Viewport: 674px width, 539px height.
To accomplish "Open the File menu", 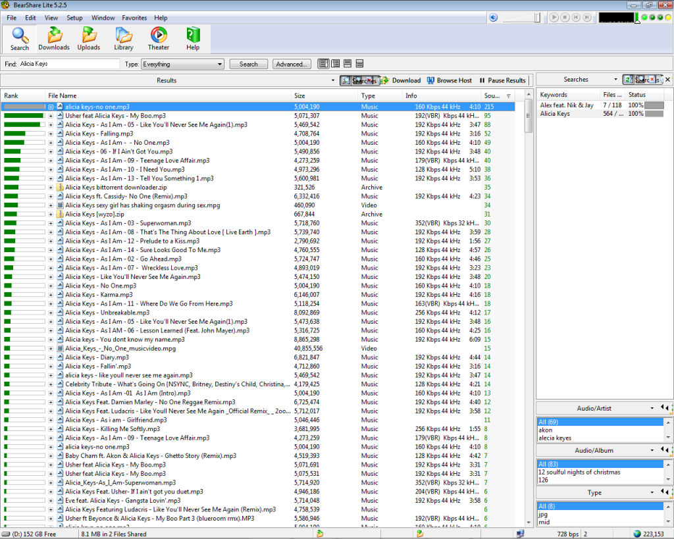I will [12, 18].
